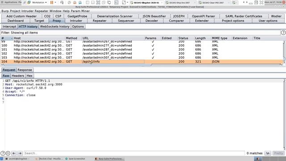286x161 pixels.
Task: Open the Headers view tab
Action: 18,76
